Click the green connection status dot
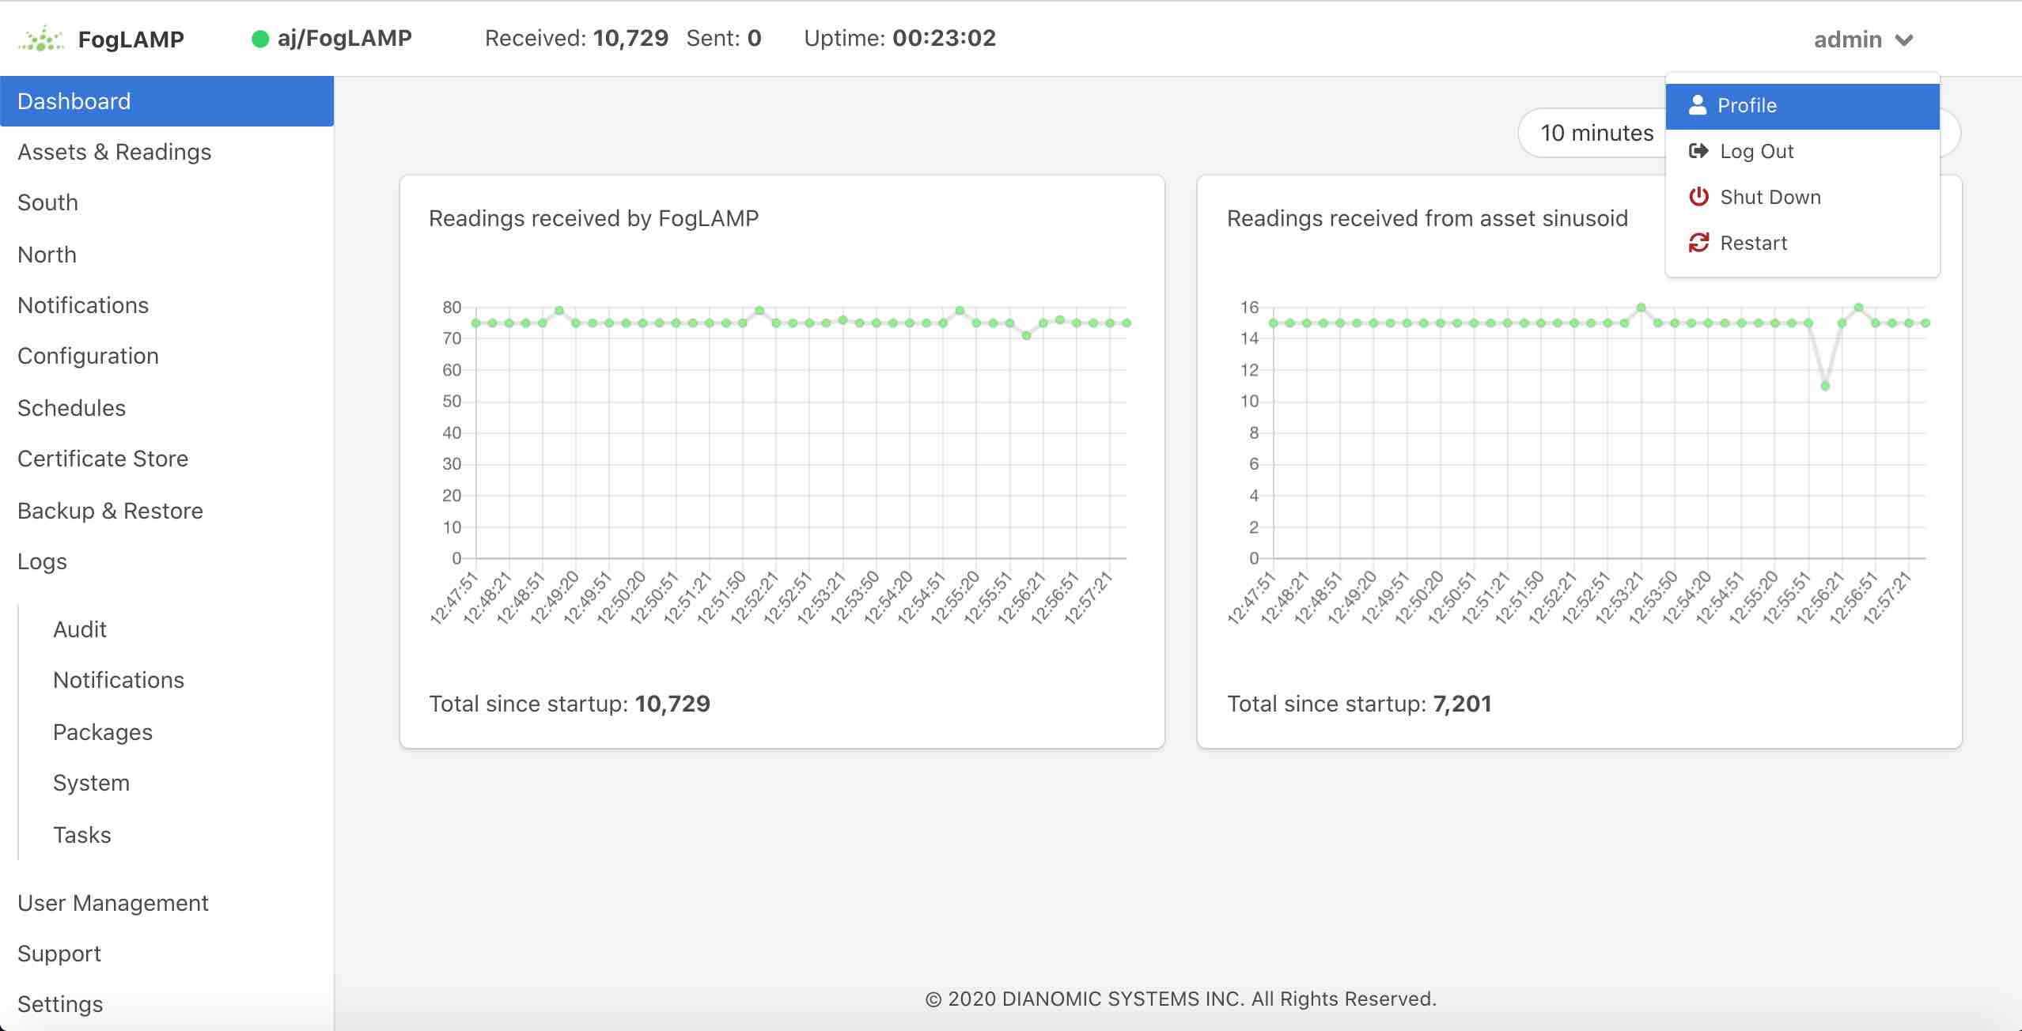2022x1031 pixels. (x=259, y=39)
